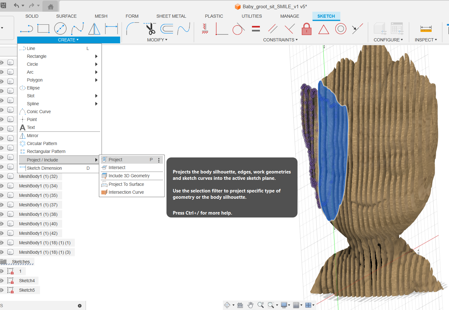The image size is (449, 310).
Task: Activate the Pan hand tool
Action: 250,305
